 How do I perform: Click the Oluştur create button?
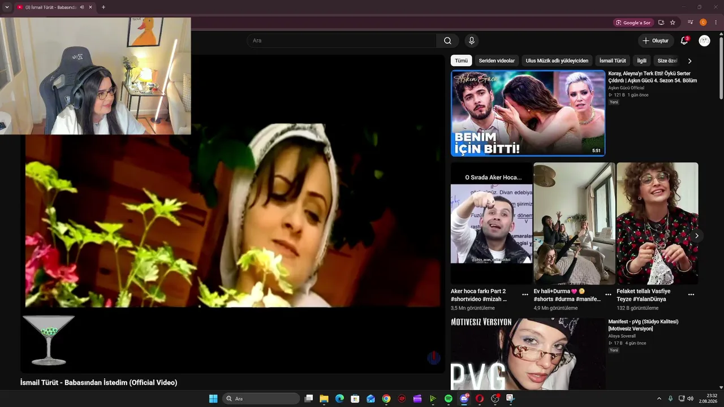tap(656, 41)
